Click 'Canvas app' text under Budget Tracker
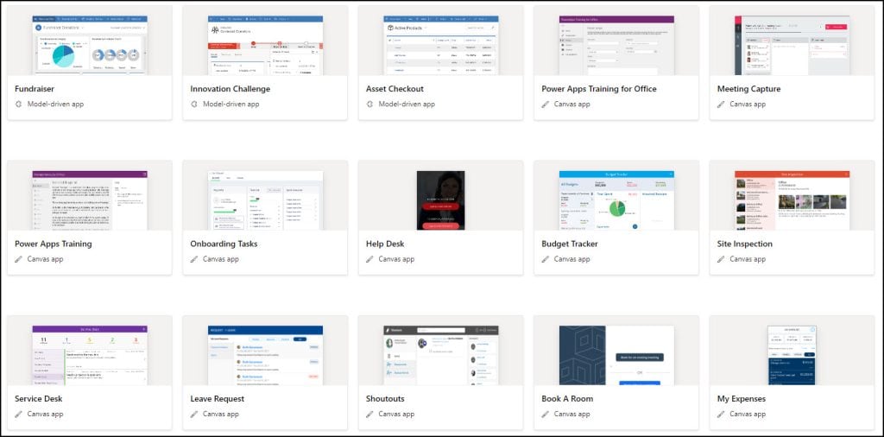This screenshot has width=884, height=437. coord(571,259)
